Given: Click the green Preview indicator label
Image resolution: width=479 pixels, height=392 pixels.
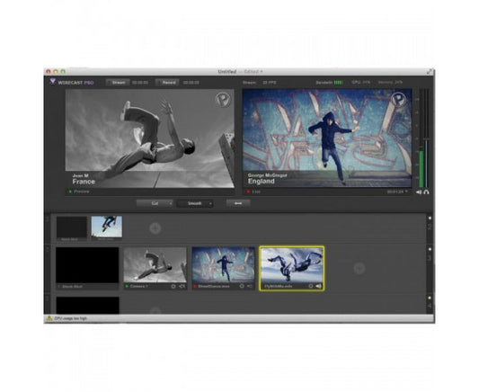Looking at the screenshot, I should [79, 192].
